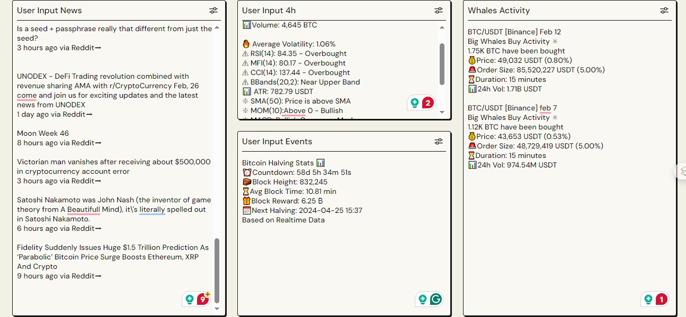Open '1 day ago via Reddit' link for UNODEX
Screen dimensions: 686x317
tap(55, 114)
